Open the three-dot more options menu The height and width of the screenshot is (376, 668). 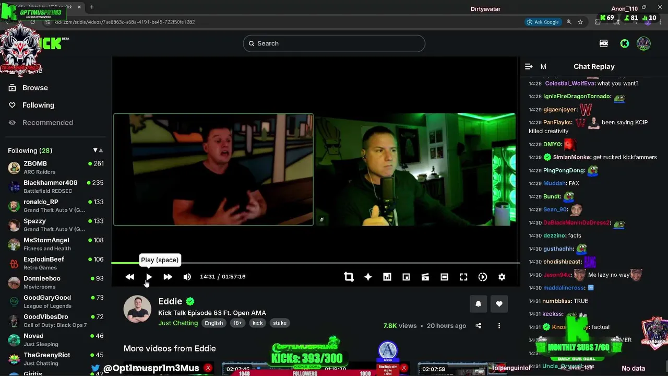499,326
